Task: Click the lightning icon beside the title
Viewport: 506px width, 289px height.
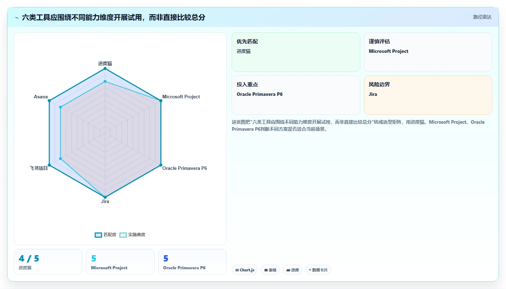Action: 17,17
